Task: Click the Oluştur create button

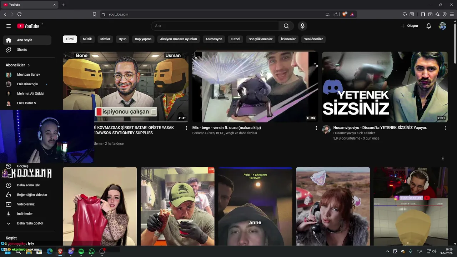Action: (409, 26)
